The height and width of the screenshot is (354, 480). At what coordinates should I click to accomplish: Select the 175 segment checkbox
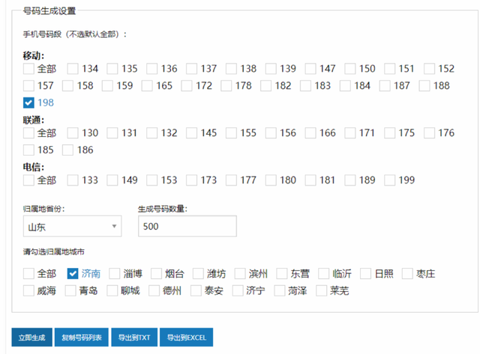pos(389,133)
